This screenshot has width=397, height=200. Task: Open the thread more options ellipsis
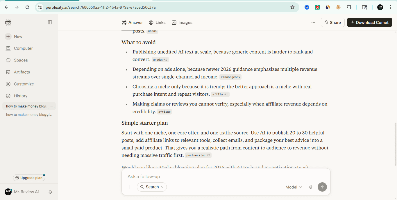tap(313, 22)
